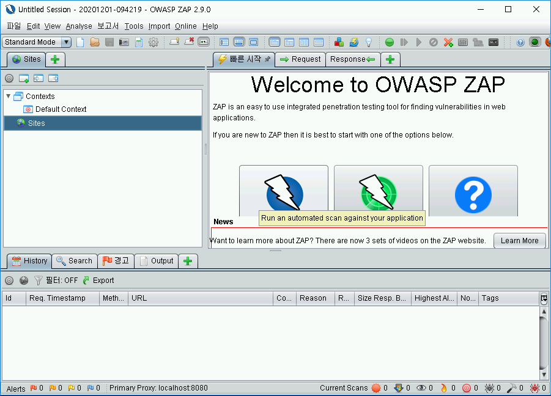Click Export in History toolbar

(x=98, y=280)
